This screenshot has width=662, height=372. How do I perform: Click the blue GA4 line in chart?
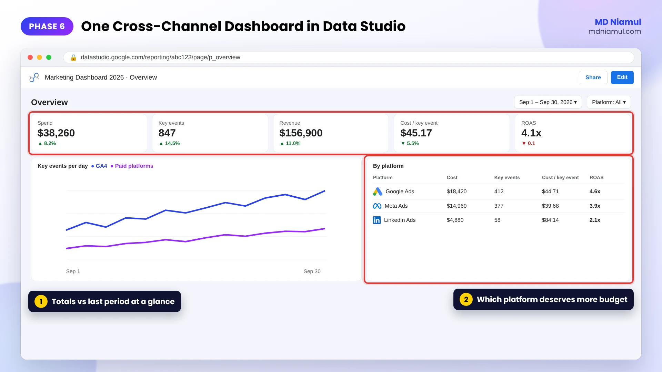click(x=195, y=210)
